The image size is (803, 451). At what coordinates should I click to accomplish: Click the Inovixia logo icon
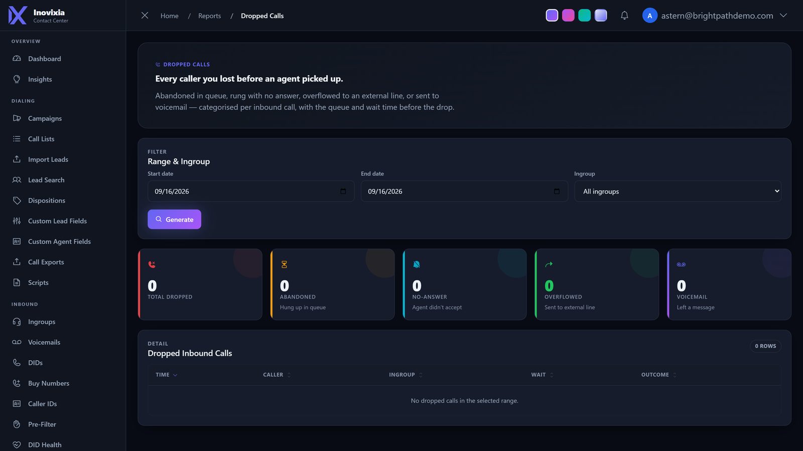(x=18, y=16)
